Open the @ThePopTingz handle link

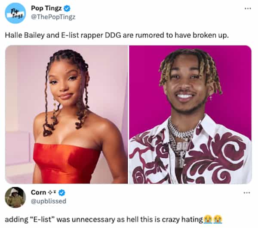[53, 17]
